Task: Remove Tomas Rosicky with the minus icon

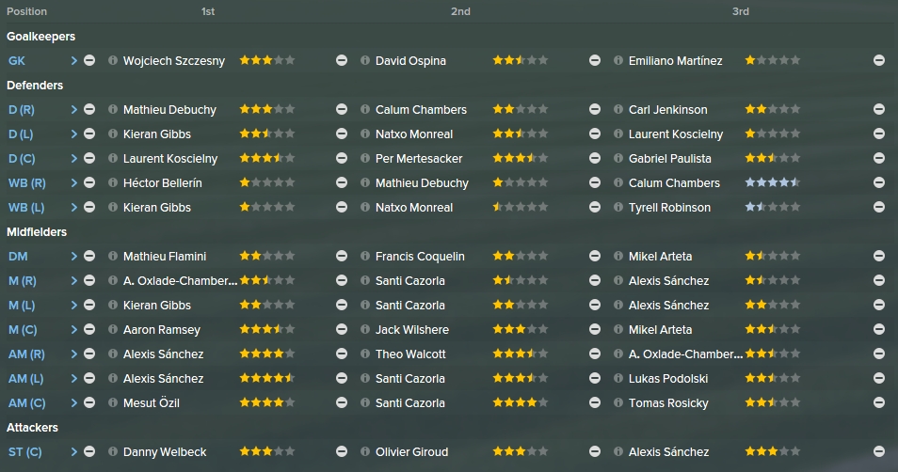Action: coord(879,402)
